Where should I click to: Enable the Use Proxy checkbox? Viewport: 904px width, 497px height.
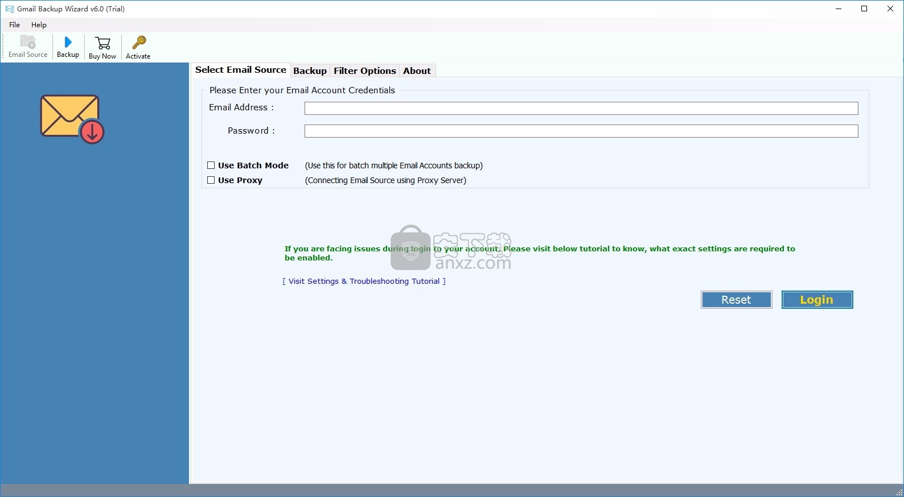pos(211,180)
